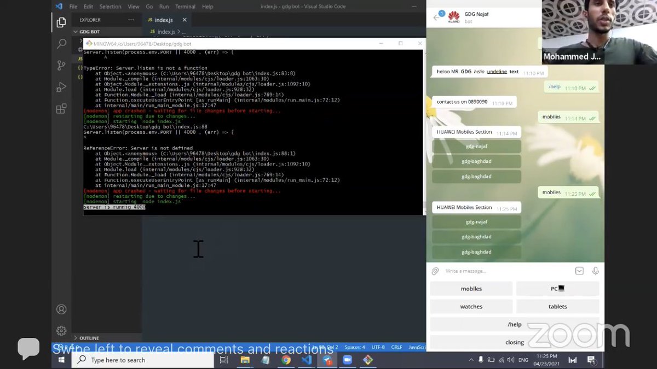The width and height of the screenshot is (657, 369).
Task: Open Explorer more actions ellipsis
Action: pos(131,20)
